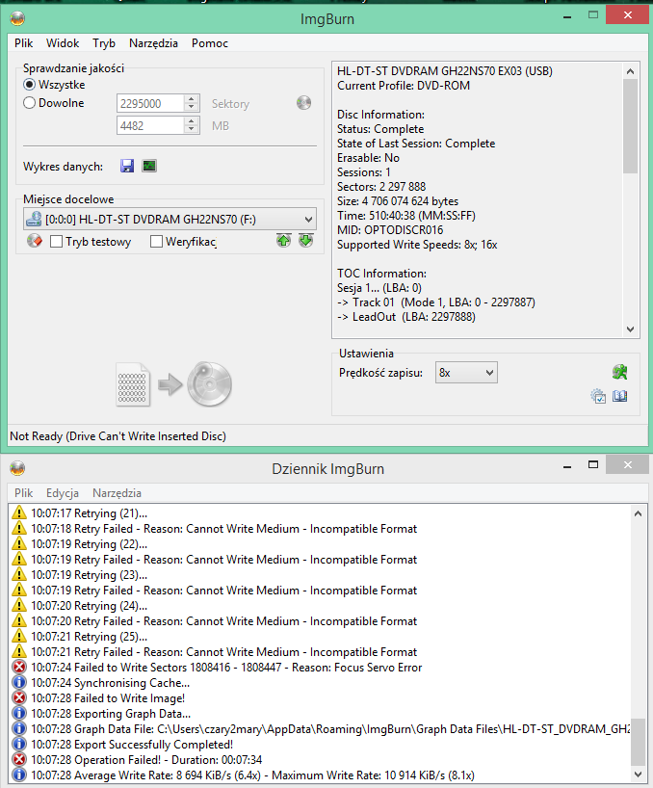Increase the MB value with up arrow
The image size is (653, 788).
191,121
